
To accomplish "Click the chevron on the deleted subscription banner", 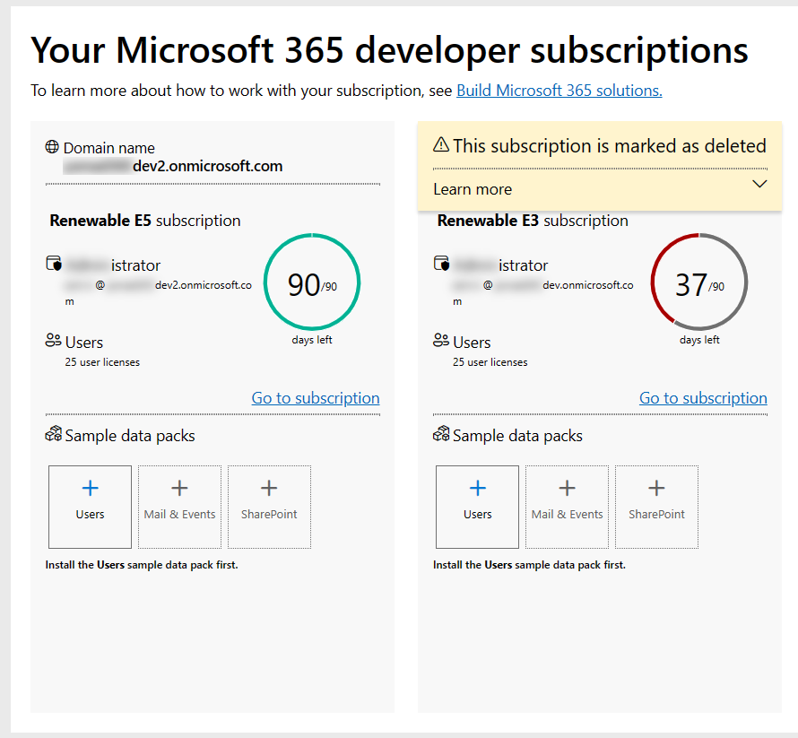I will [759, 183].
